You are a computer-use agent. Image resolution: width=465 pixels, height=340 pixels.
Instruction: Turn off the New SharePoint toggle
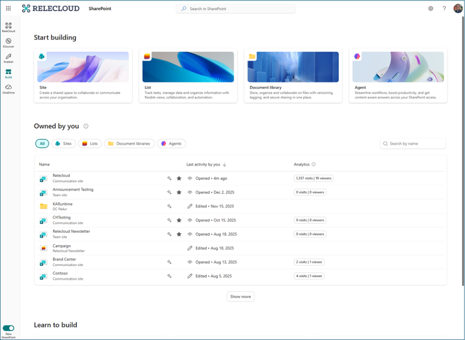click(x=8, y=328)
